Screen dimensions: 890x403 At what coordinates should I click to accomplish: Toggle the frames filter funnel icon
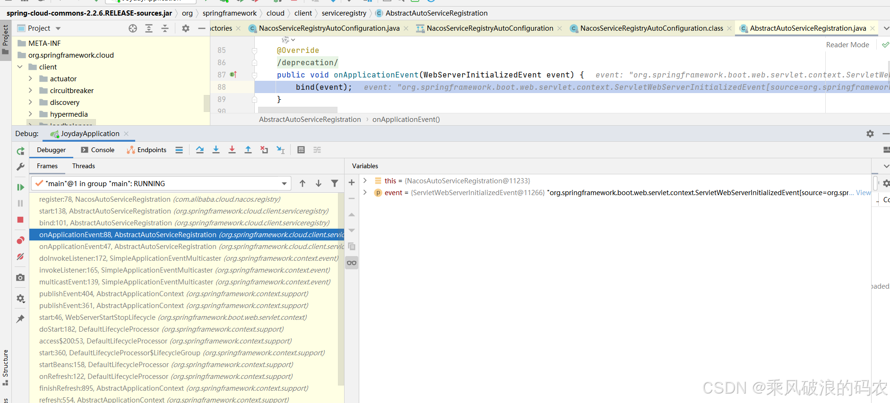[335, 183]
